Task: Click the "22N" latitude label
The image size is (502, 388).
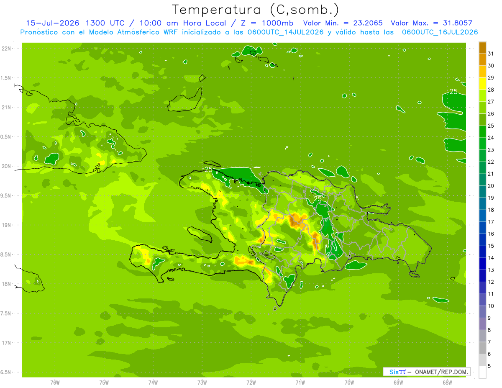Action: click(7, 49)
